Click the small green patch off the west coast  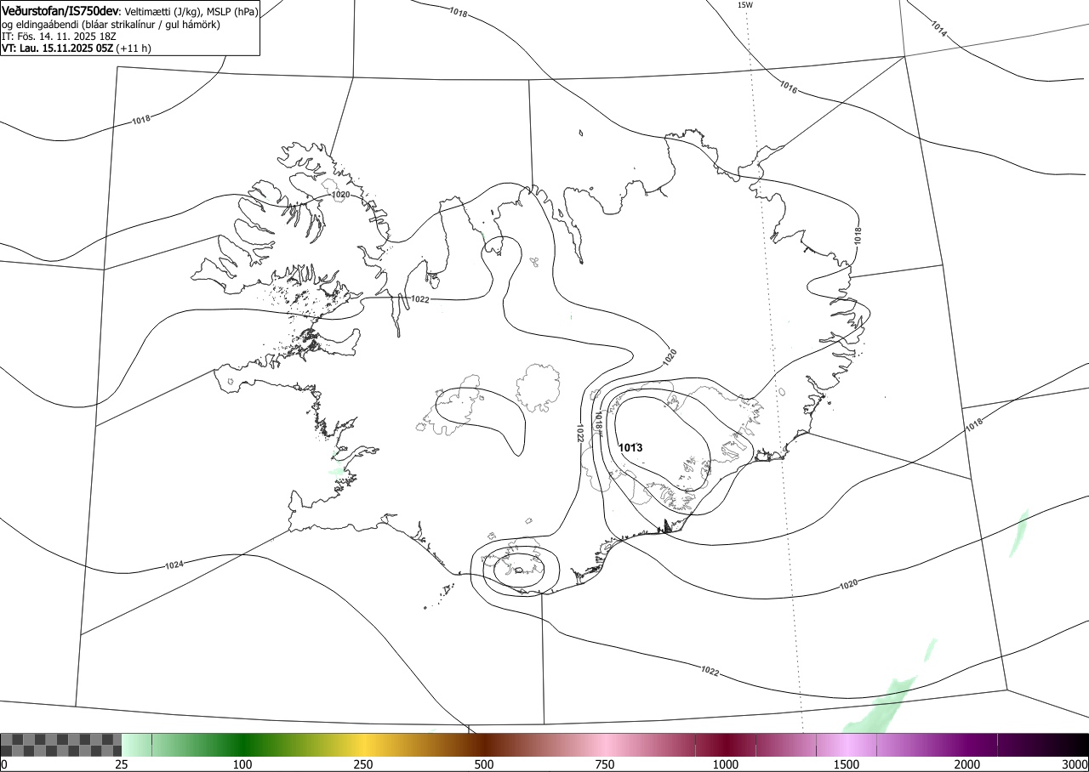click(339, 470)
